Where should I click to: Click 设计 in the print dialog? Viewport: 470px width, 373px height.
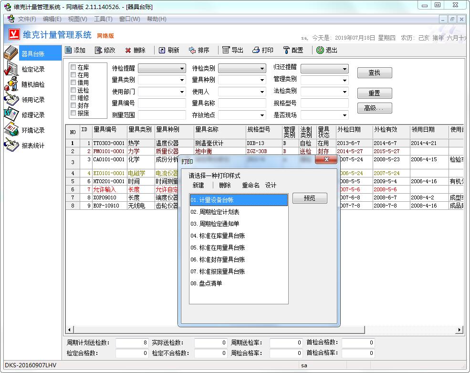click(x=271, y=185)
